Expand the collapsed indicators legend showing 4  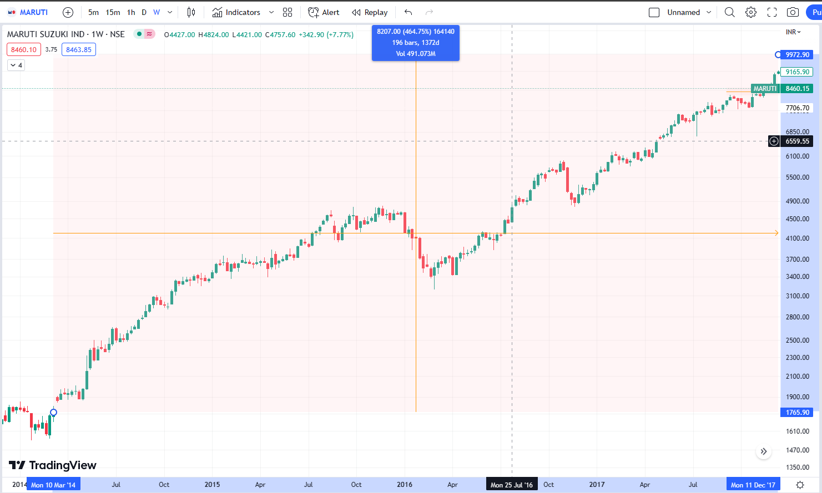click(x=16, y=65)
